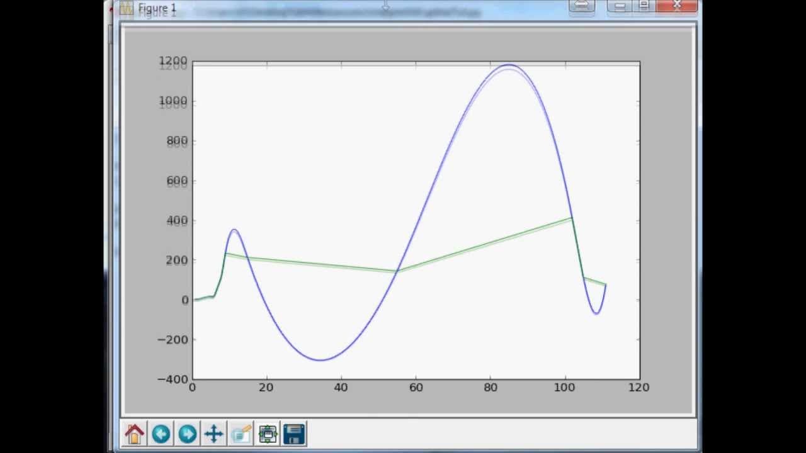
Task: Click y-axis tick label 1200
Action: pyautogui.click(x=173, y=62)
